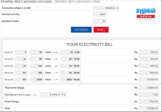162x112 pixels.
Task: Click the Block 02 : label
Action: pyautogui.click(x=9, y=59)
